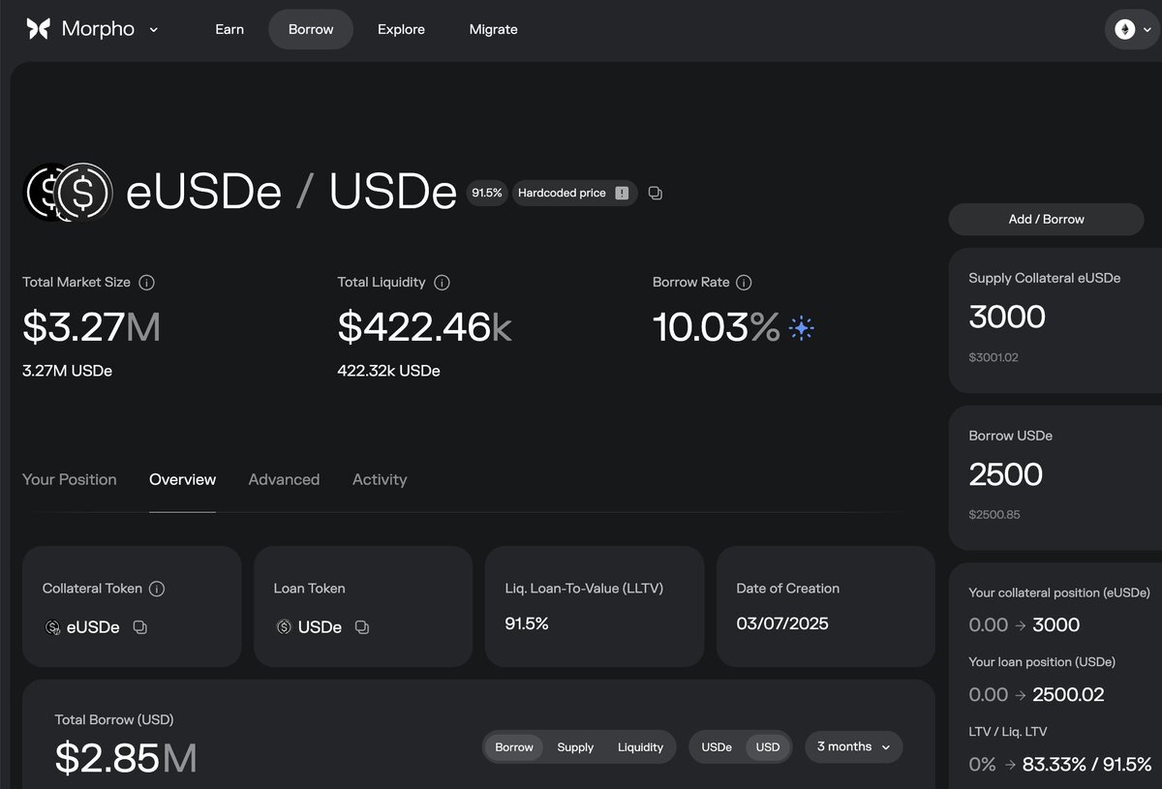Screen dimensions: 1162x789
Task: Open the Ethereum network selector
Action: pyautogui.click(x=1132, y=30)
